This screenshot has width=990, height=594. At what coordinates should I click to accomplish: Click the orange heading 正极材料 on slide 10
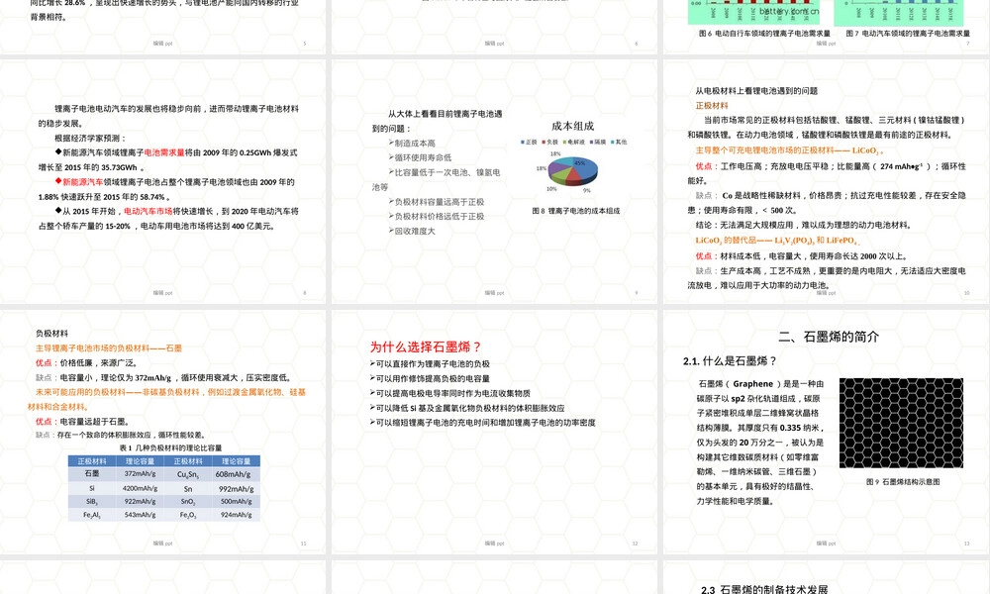[712, 105]
